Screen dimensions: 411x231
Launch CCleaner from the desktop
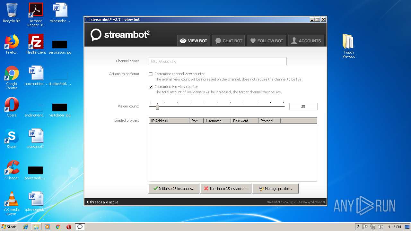pyautogui.click(x=12, y=170)
